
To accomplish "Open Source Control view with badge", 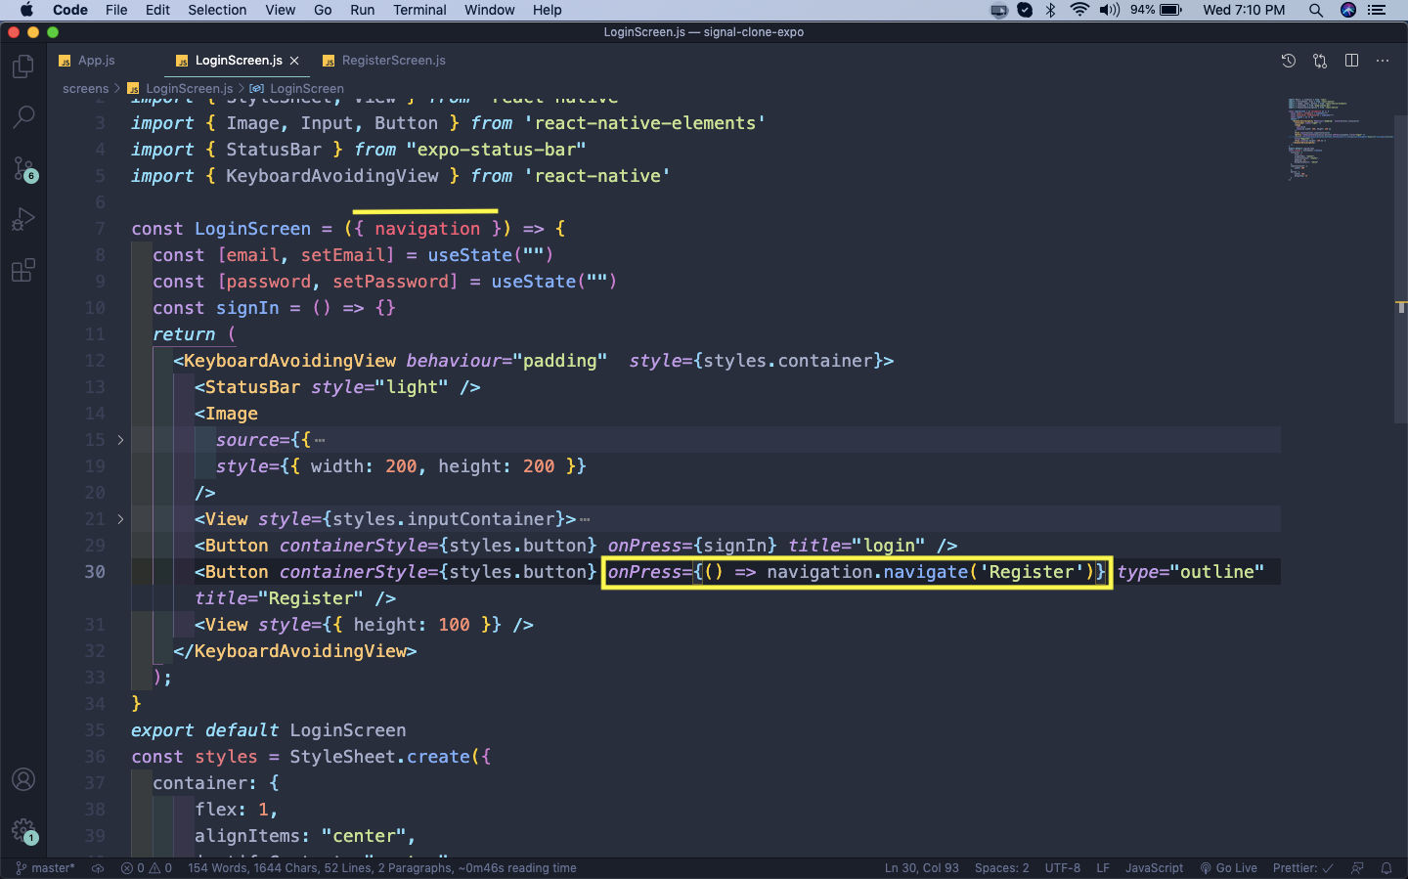I will pyautogui.click(x=23, y=168).
